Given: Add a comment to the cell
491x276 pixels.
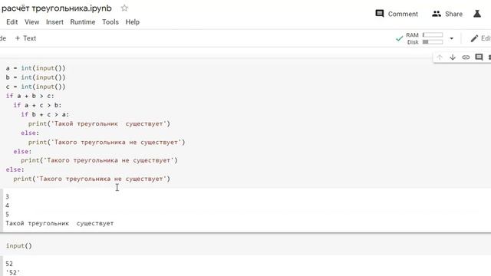Looking at the screenshot, I should click(x=479, y=58).
